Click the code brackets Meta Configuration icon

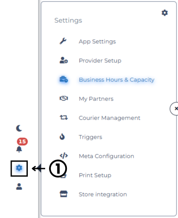click(x=64, y=156)
